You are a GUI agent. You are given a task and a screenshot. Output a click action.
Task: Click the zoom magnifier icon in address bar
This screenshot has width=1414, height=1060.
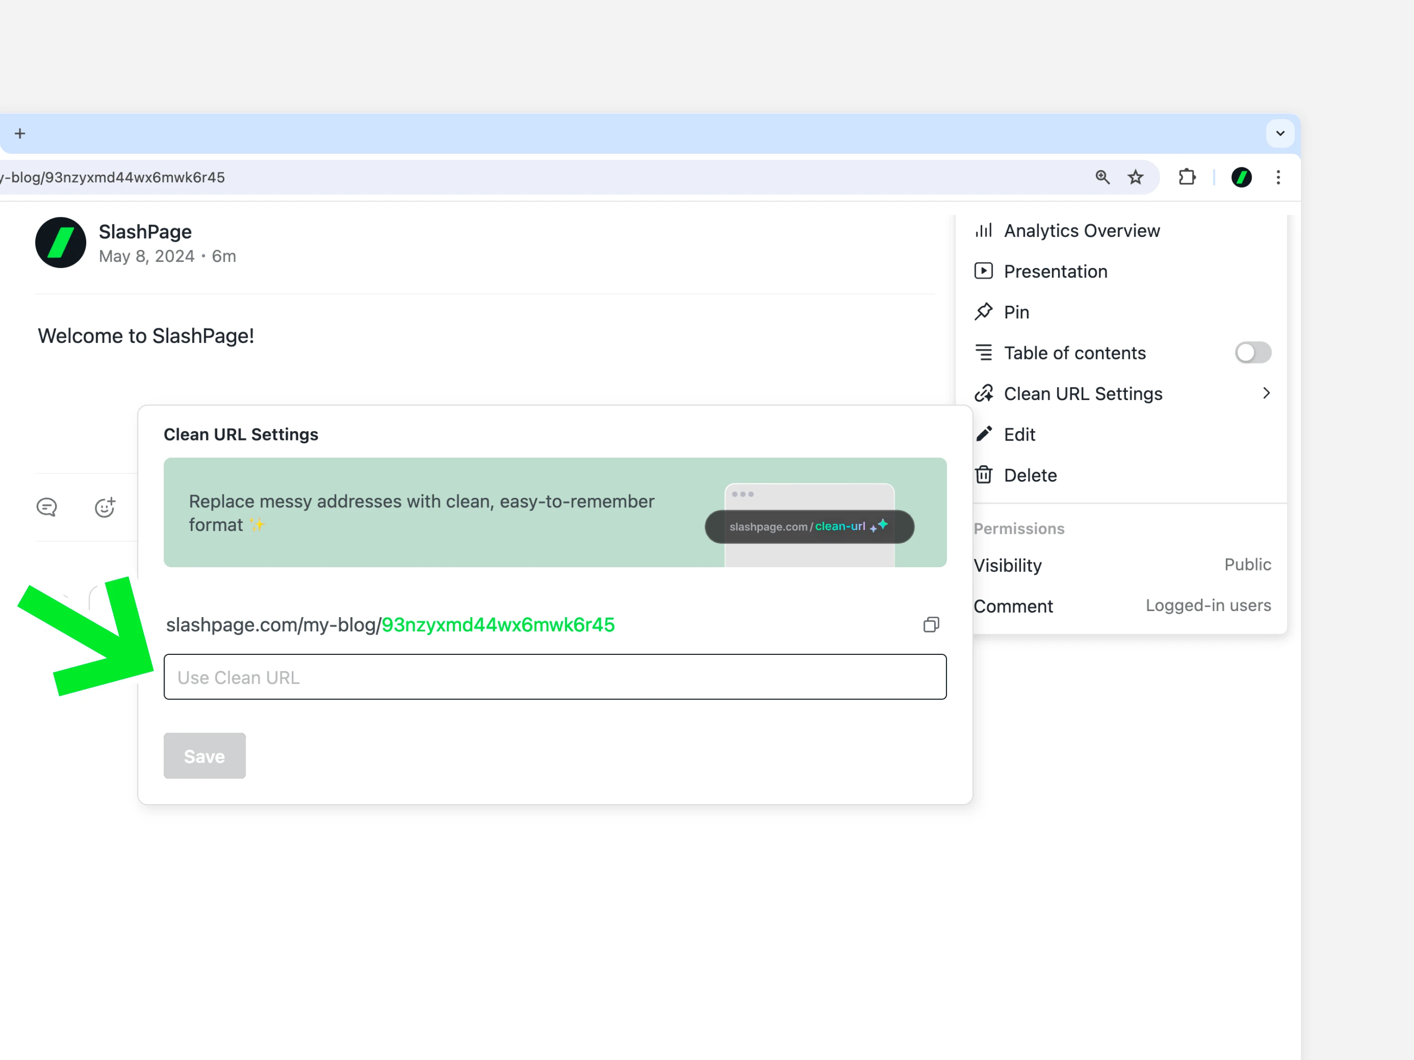[1103, 177]
